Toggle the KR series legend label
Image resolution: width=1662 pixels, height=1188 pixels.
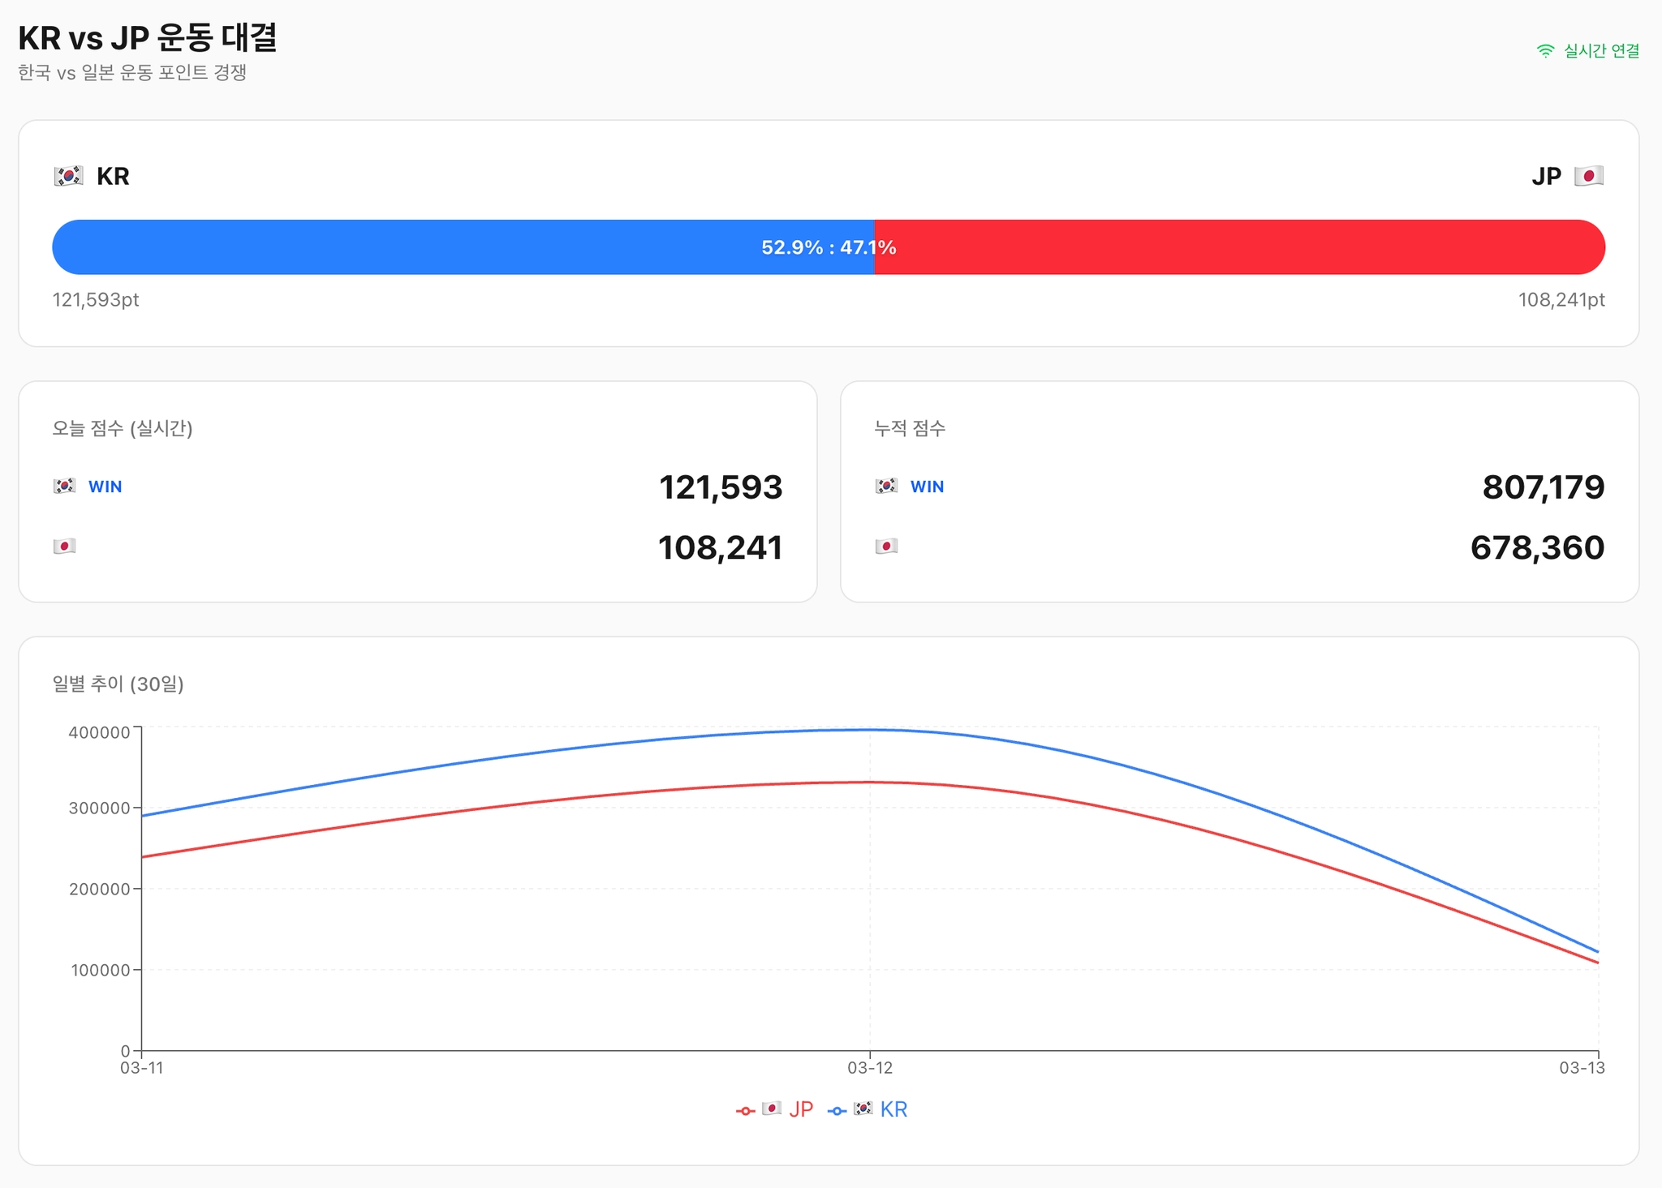pyautogui.click(x=893, y=1109)
